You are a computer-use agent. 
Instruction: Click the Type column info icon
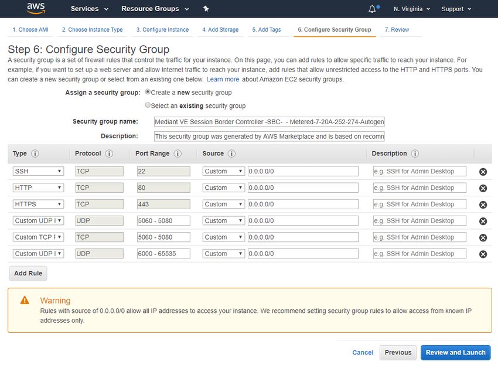35,154
